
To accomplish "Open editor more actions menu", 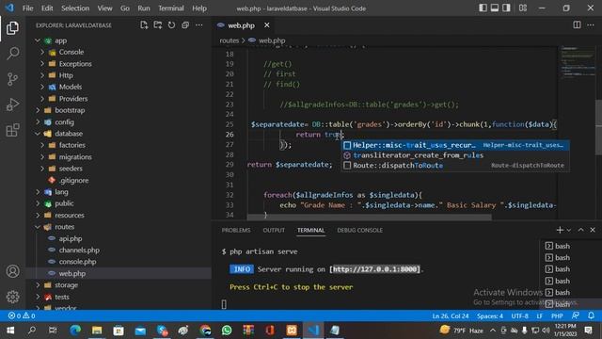I will (x=591, y=25).
